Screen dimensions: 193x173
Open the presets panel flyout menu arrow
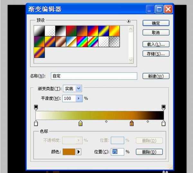pyautogui.click(x=129, y=21)
